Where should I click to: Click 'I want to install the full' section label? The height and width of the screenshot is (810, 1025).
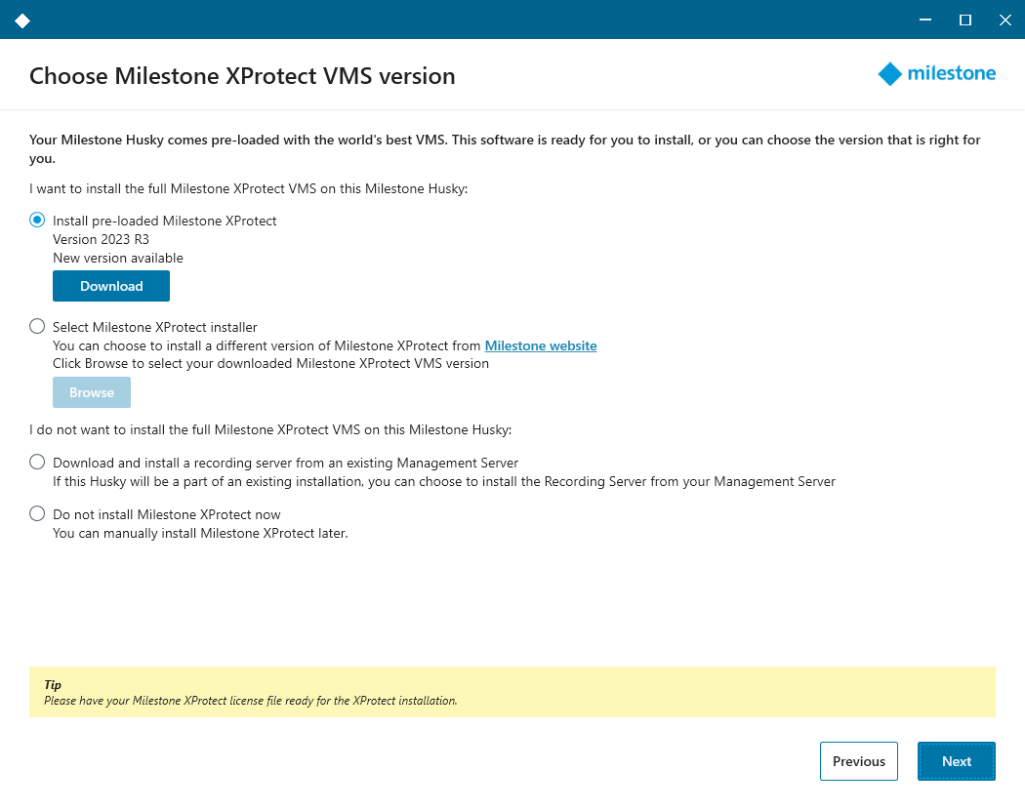pyautogui.click(x=248, y=188)
